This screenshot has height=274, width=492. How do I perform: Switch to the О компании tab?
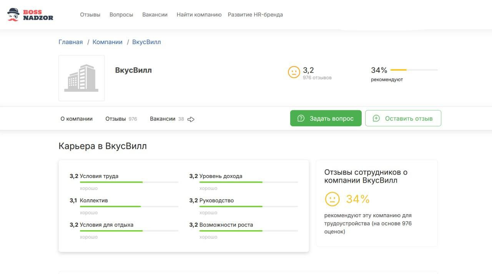click(x=76, y=119)
